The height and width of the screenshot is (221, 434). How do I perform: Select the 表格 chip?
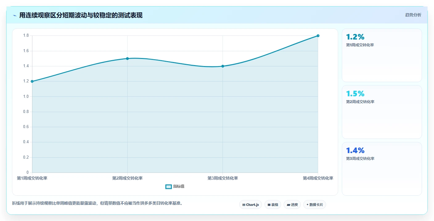point(273,205)
